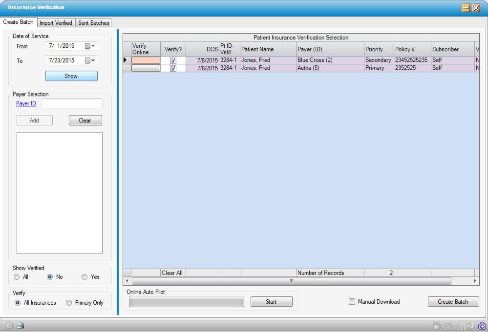Screen dimensions: 488x332
Task: Select the clock icon bottom left
Action: click(x=9, y=325)
